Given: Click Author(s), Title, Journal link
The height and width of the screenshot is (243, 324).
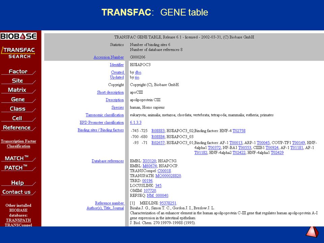Looking at the screenshot, I should point(105,208).
